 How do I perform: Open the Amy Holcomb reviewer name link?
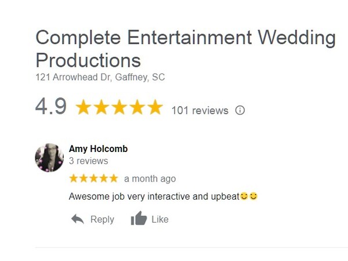click(99, 148)
